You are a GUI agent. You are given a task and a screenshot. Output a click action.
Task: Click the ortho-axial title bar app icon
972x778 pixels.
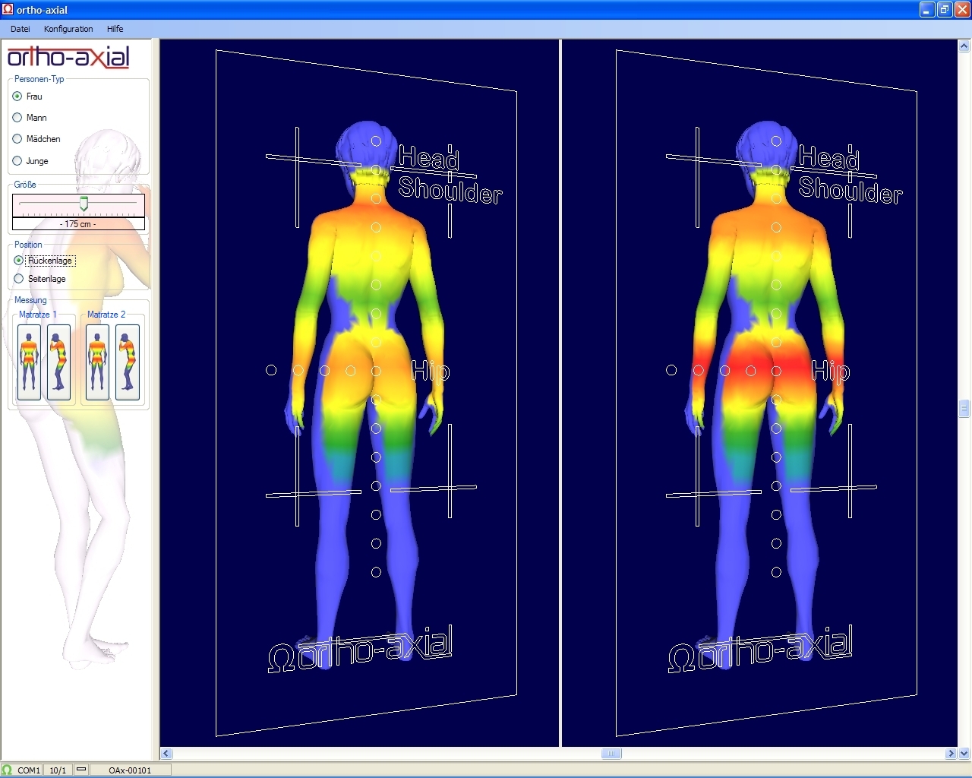8,9
